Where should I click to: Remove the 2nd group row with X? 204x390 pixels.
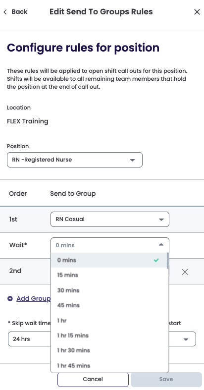pos(185,272)
